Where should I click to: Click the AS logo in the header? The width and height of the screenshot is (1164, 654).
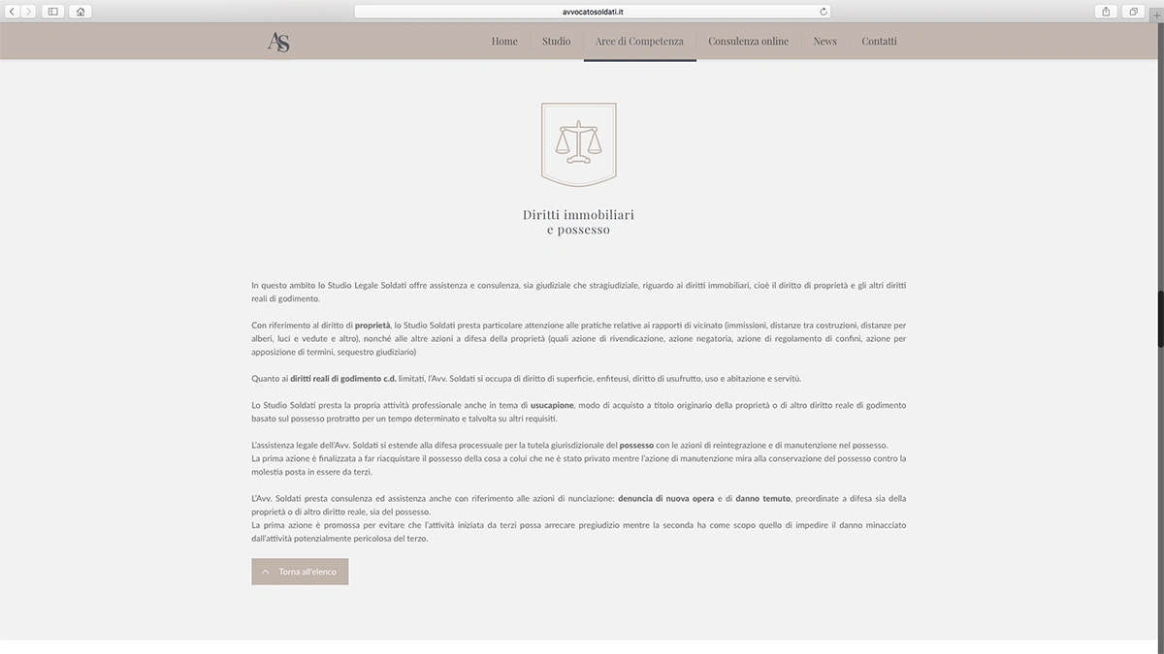point(278,42)
